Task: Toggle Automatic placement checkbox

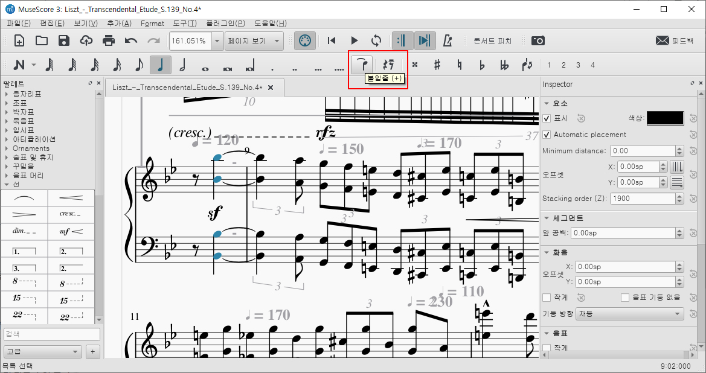Action: tap(547, 135)
